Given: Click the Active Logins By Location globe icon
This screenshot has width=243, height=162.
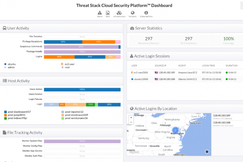Looking at the screenshot, I should [x=132, y=108].
